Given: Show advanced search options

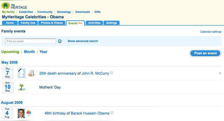Looking at the screenshot, I should 83,41.
